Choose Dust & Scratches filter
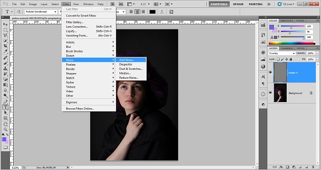 click(x=131, y=69)
